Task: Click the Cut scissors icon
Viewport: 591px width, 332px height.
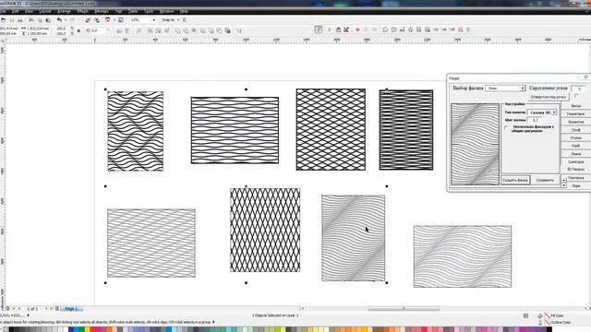Action: click(x=31, y=20)
